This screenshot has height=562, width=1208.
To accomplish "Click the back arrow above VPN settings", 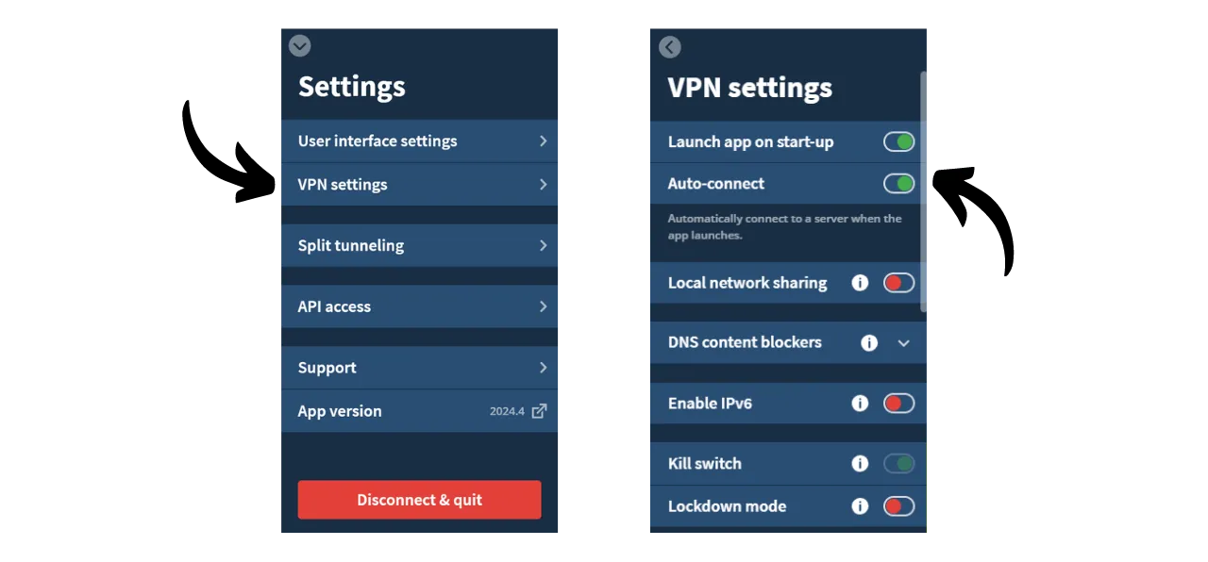I will [669, 47].
